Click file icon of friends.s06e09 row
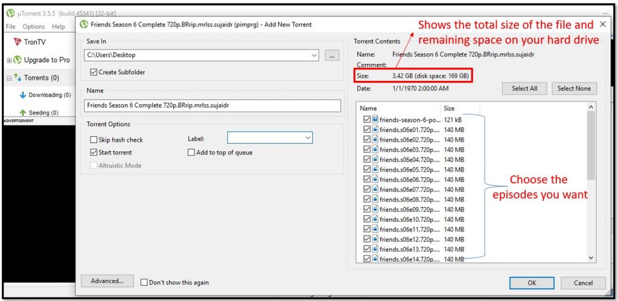 (x=375, y=209)
